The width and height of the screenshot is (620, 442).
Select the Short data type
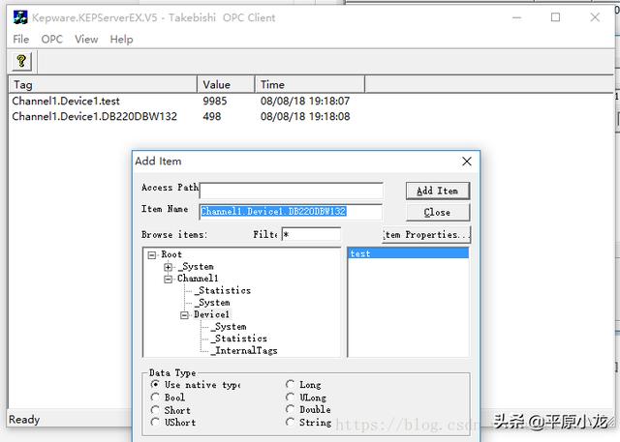[155, 410]
